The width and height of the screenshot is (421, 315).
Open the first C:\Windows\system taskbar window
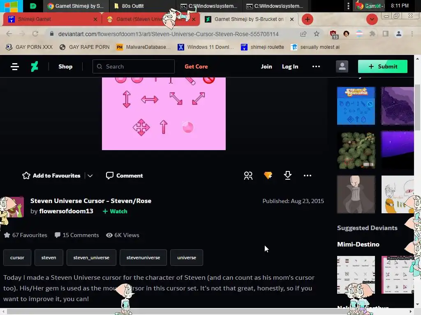208,6
